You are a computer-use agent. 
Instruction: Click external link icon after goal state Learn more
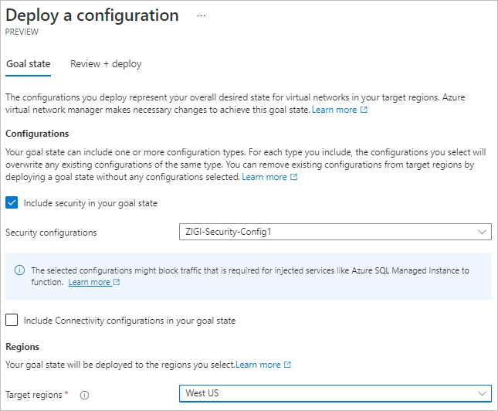pos(364,110)
